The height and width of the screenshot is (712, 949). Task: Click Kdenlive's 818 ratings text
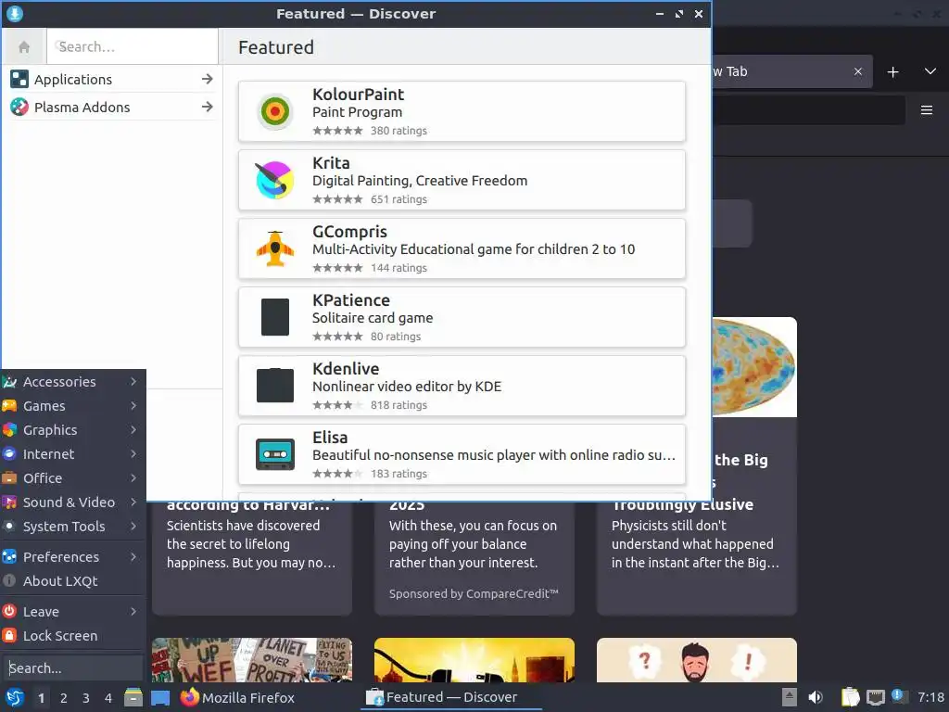(x=399, y=405)
